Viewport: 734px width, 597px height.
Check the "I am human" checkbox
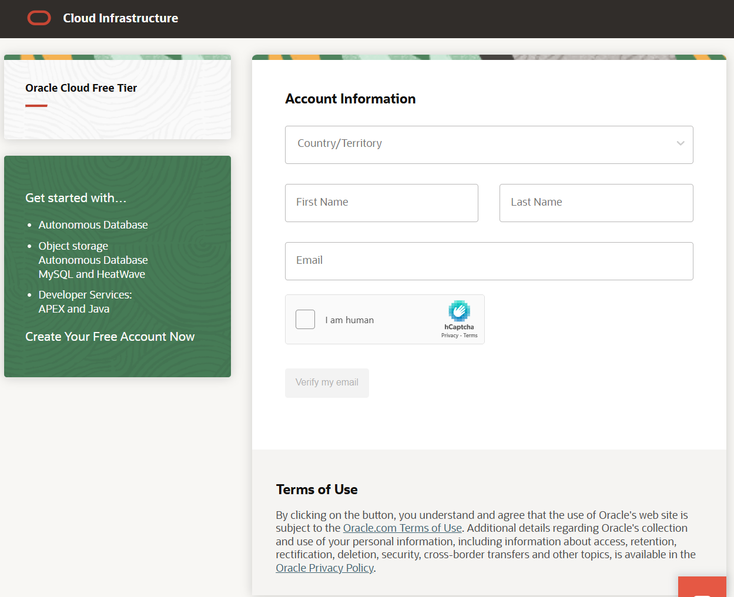pyautogui.click(x=305, y=319)
